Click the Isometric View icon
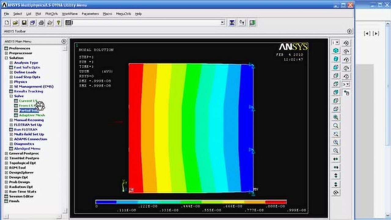 (335, 51)
